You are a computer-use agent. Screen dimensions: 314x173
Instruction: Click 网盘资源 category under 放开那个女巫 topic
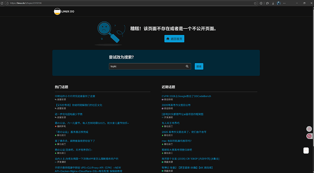(x=167, y=162)
